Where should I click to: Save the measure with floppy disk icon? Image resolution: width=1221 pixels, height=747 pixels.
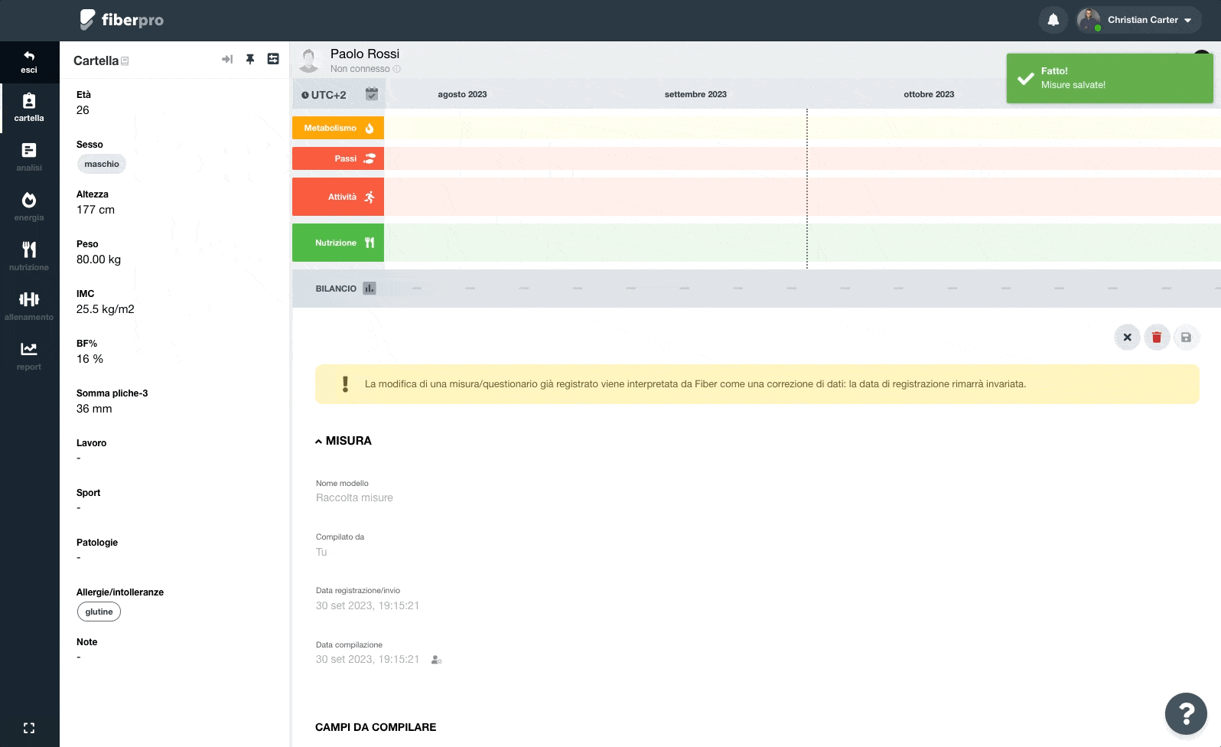click(1186, 337)
